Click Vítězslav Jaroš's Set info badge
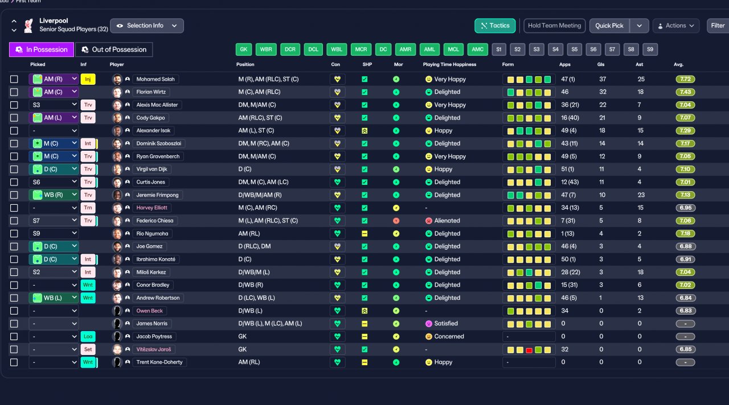This screenshot has width=729, height=405. pos(88,349)
